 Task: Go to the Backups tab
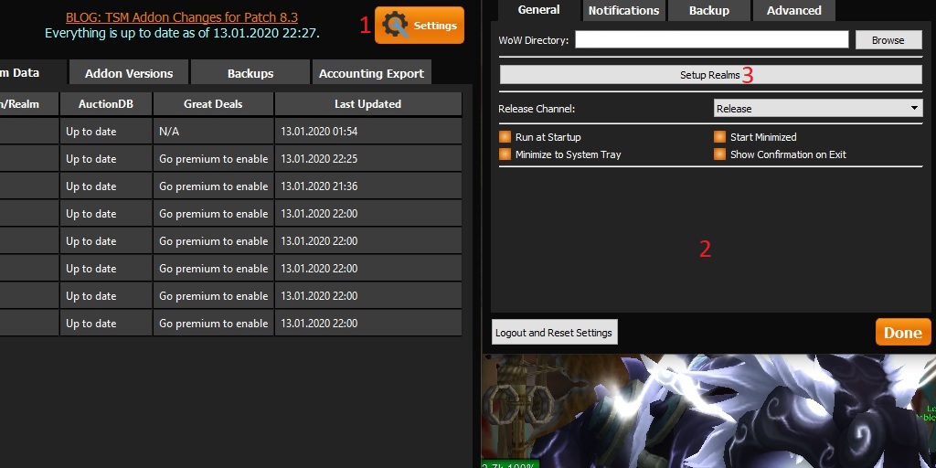(250, 73)
